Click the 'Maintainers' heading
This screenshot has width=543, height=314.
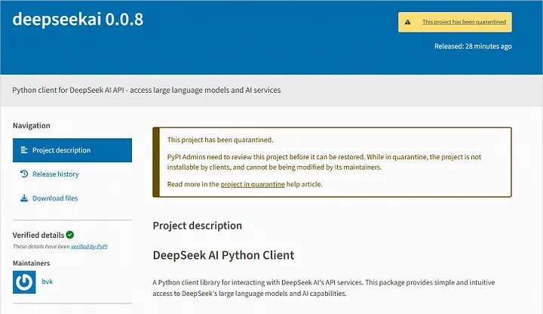tap(31, 263)
